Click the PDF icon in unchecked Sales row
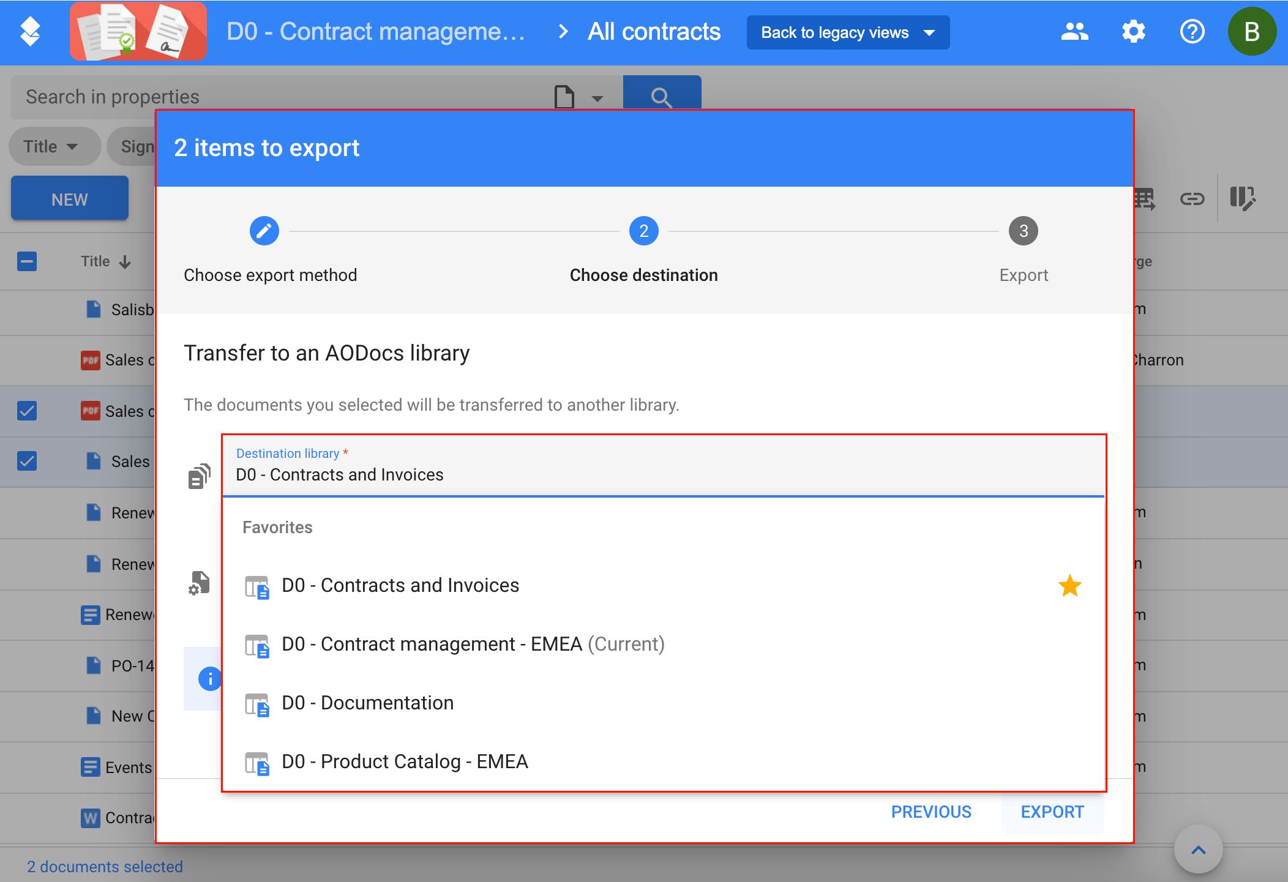The height and width of the screenshot is (882, 1288). click(x=91, y=360)
